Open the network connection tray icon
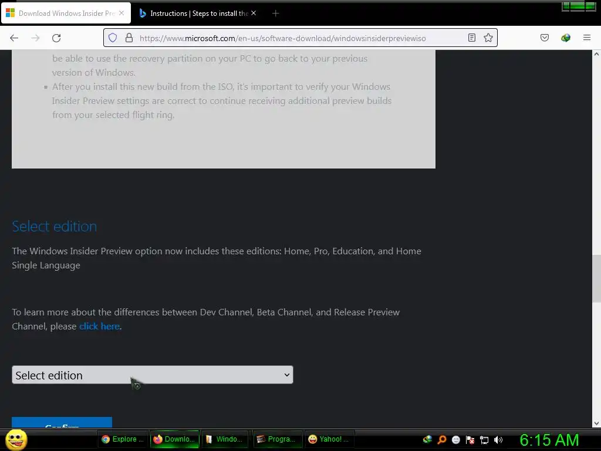The image size is (601, 451). coord(484,439)
